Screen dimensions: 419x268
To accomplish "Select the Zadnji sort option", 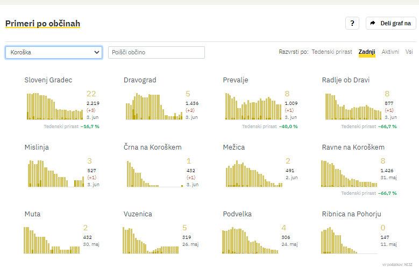I will pyautogui.click(x=367, y=52).
